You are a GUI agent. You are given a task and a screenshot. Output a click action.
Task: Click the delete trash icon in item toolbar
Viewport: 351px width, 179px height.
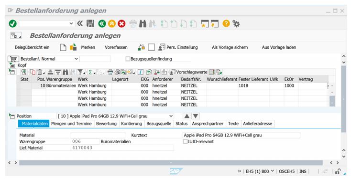(40, 72)
